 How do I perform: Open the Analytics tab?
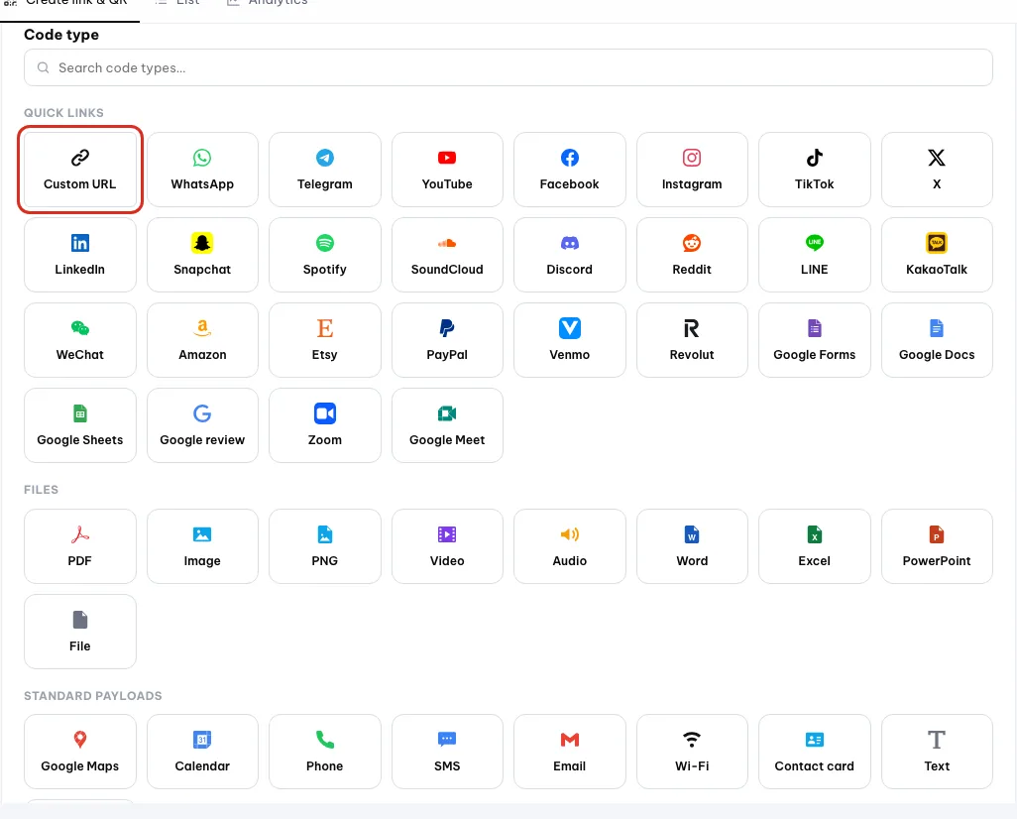pos(268,3)
